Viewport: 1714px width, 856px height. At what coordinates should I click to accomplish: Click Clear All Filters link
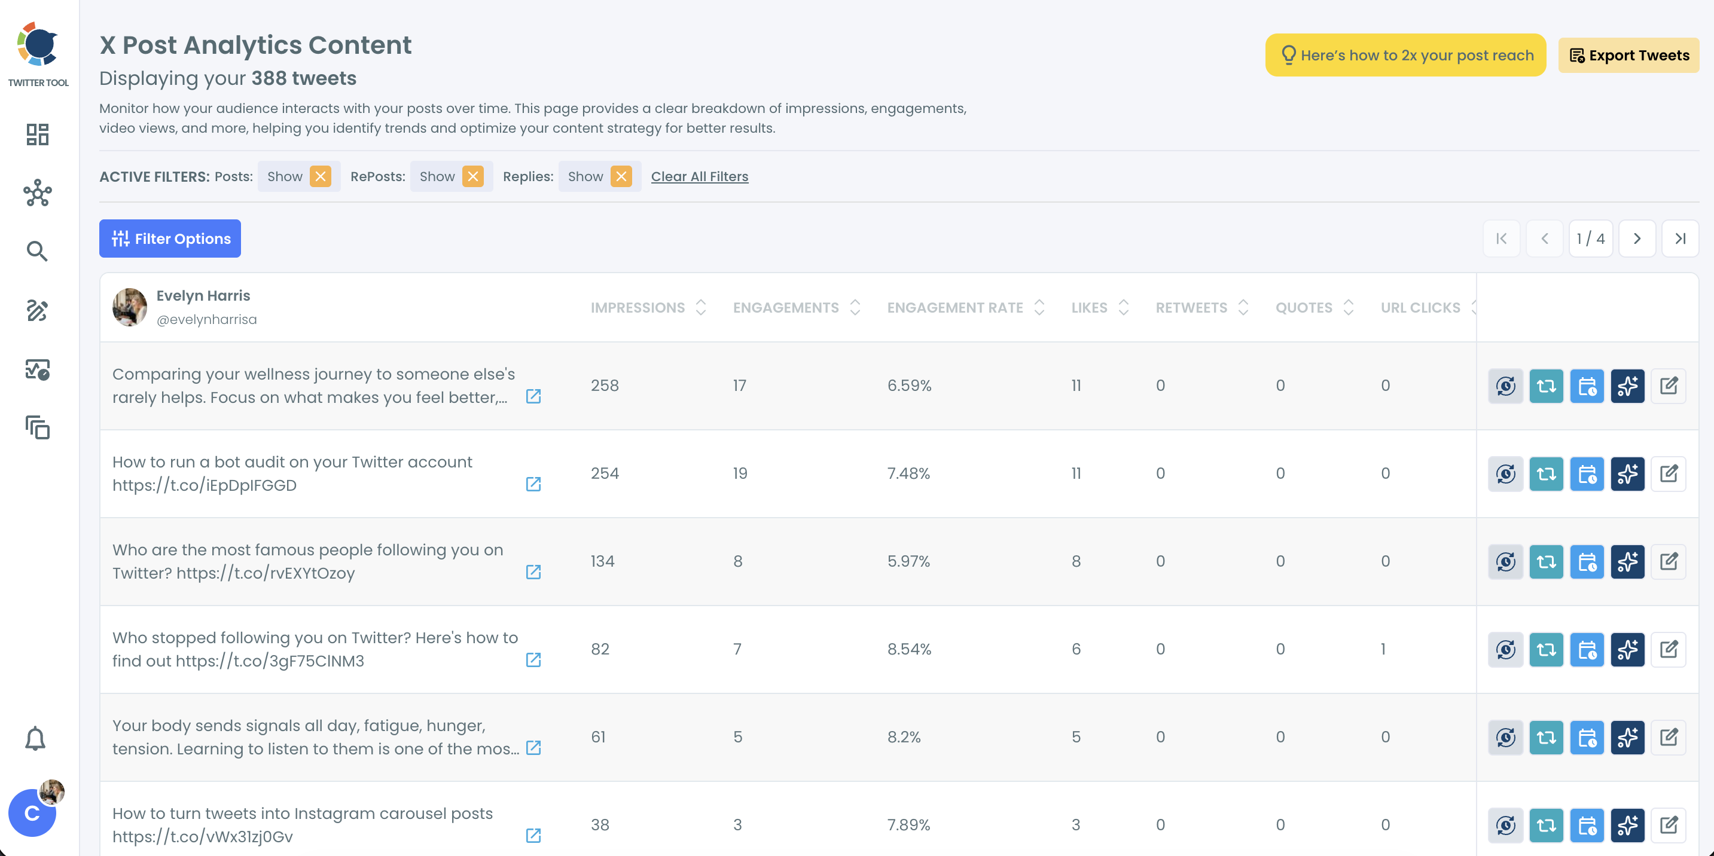(x=699, y=176)
